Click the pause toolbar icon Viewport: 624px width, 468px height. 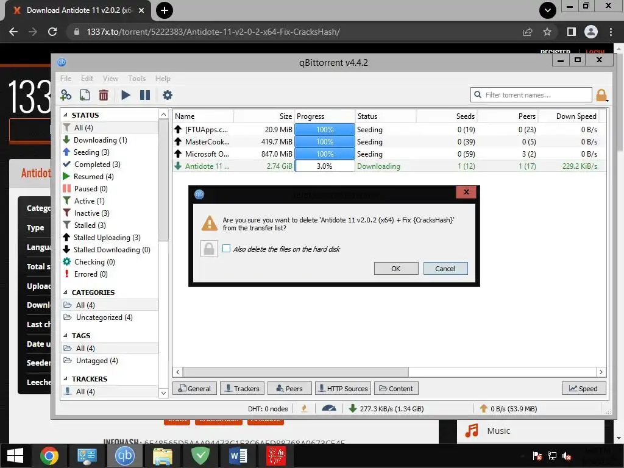click(x=145, y=95)
